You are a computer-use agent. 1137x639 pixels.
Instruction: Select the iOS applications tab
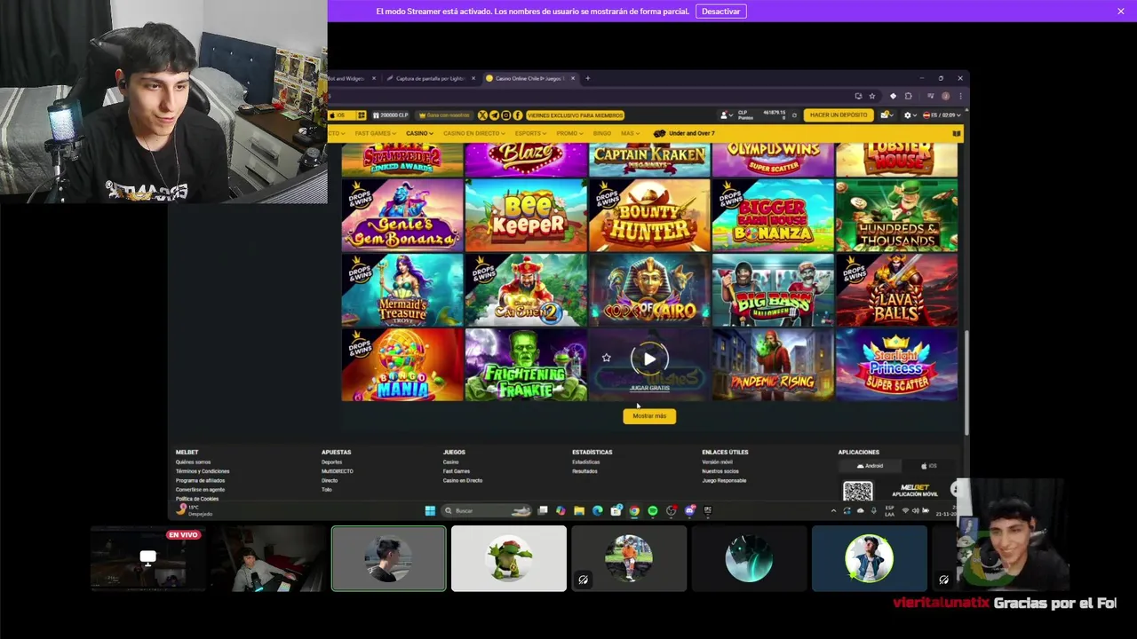click(x=928, y=466)
